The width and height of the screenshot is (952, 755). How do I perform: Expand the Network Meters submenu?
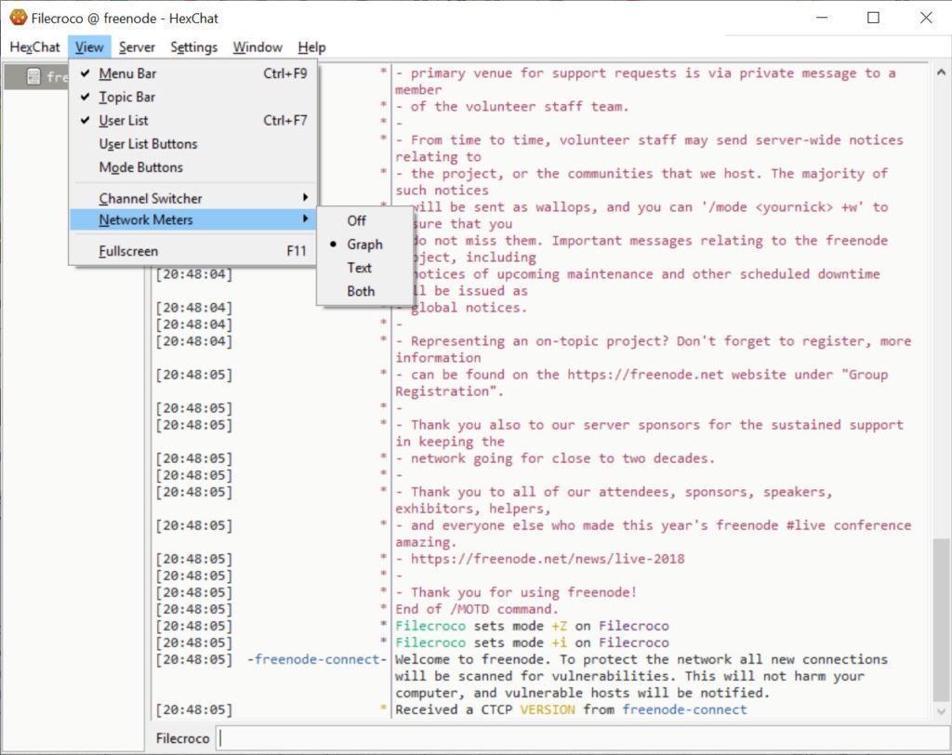[x=193, y=219]
